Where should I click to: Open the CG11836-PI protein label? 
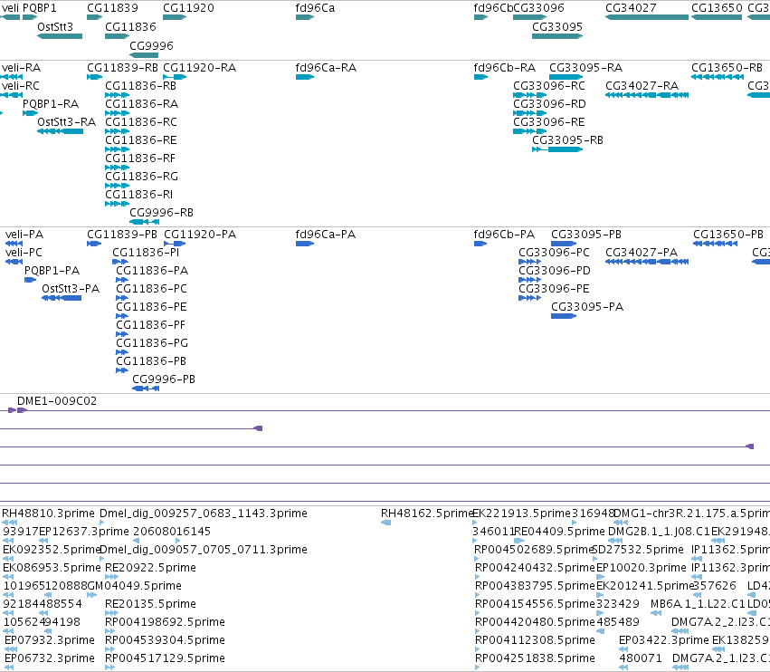coord(146,253)
